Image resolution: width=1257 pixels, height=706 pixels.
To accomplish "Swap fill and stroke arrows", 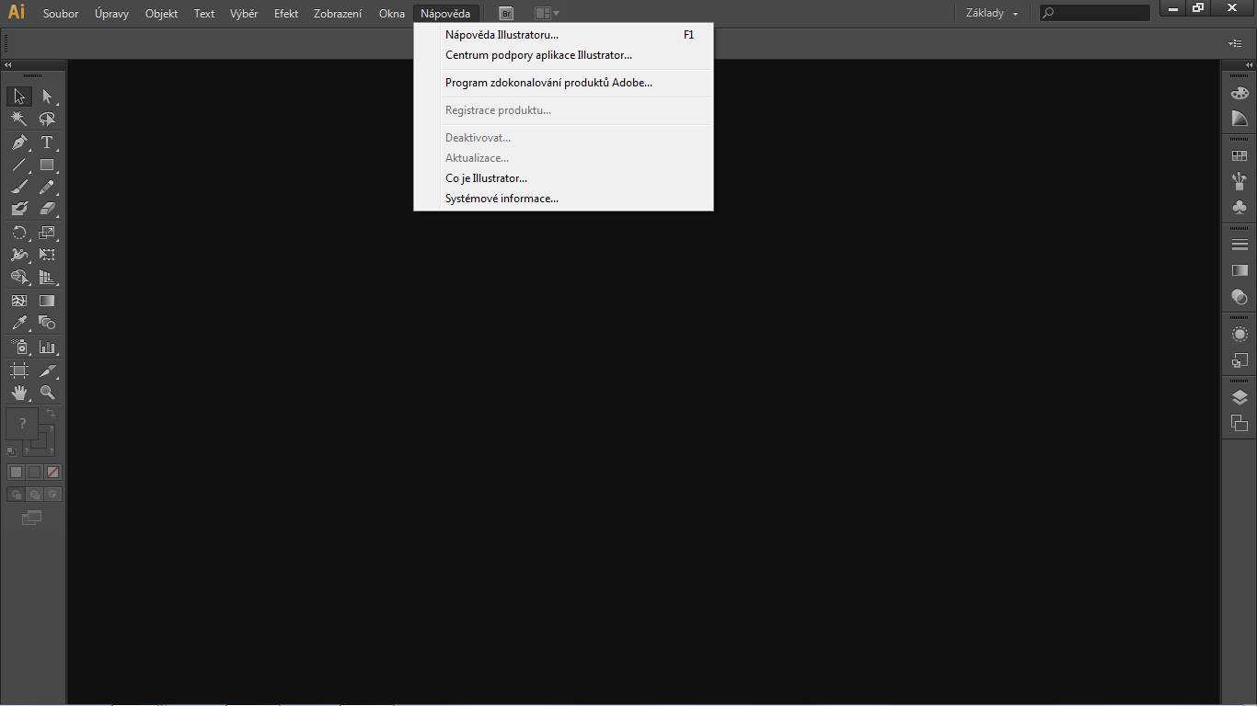I will coord(51,415).
